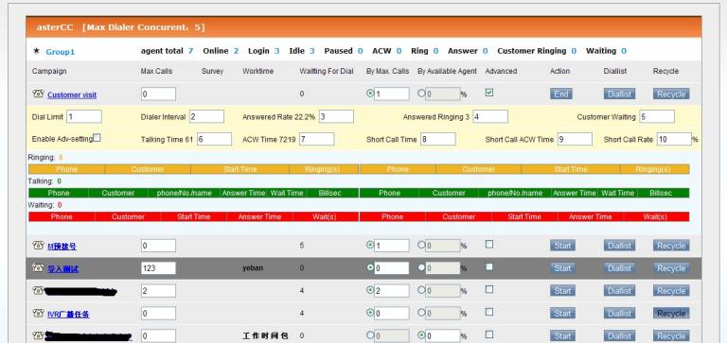Open Diallist for Customer visit

619,94
